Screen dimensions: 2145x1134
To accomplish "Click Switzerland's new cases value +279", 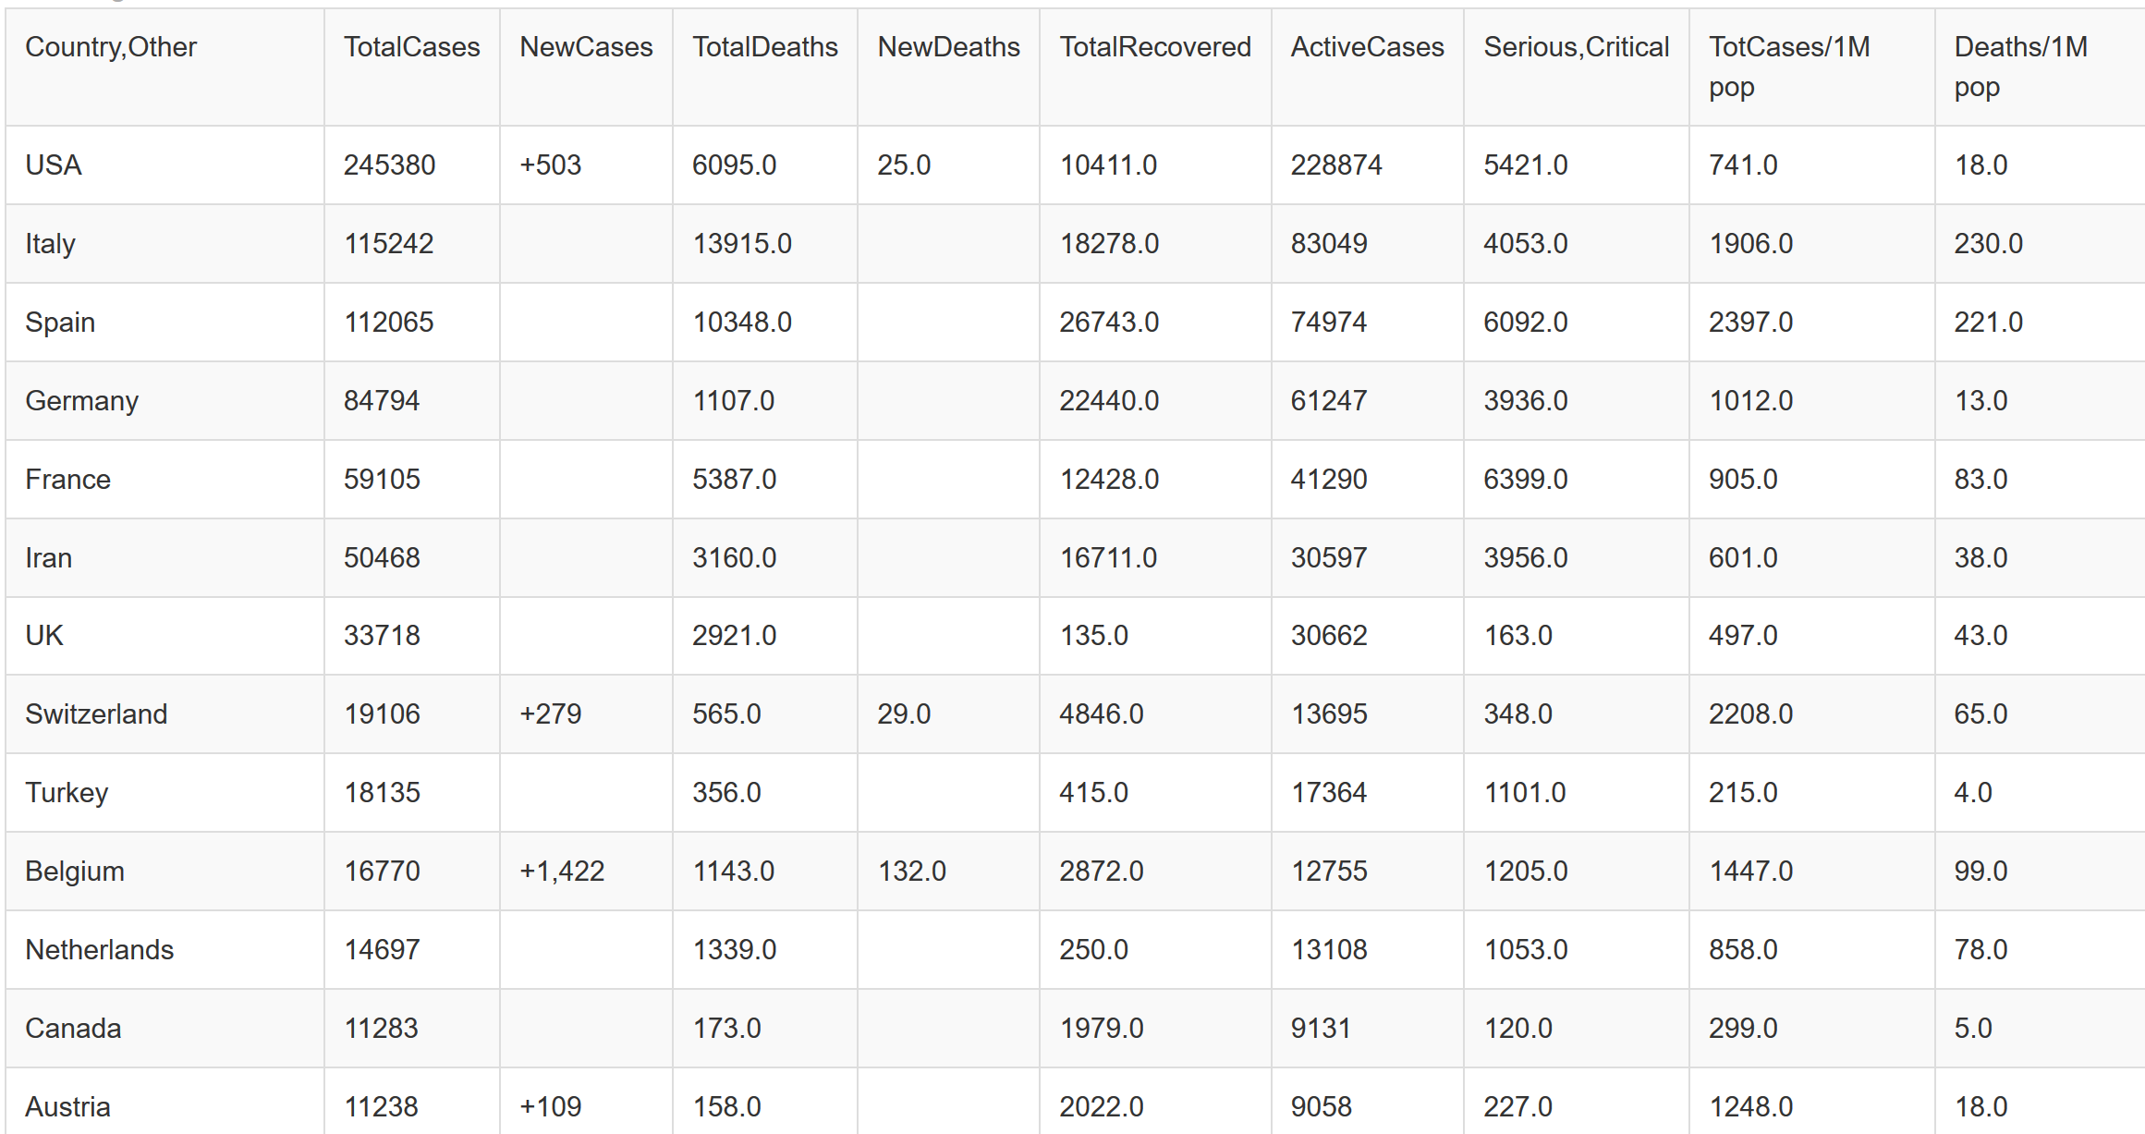I will pyautogui.click(x=550, y=714).
